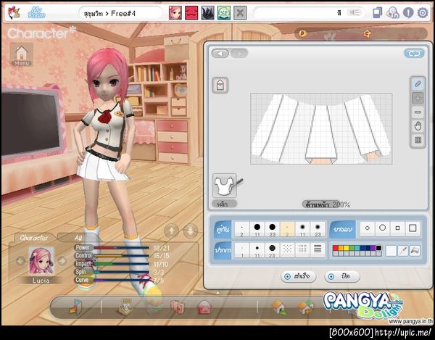Choose the black color swatch

378,248
